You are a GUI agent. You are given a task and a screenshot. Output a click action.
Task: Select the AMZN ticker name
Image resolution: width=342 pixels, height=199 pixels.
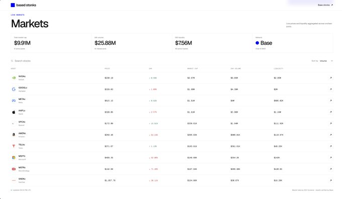pos(22,133)
